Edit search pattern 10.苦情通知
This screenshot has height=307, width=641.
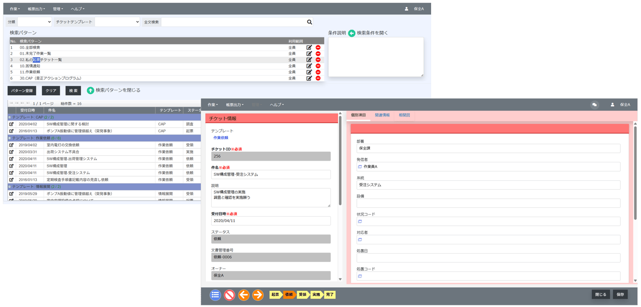[x=309, y=66]
